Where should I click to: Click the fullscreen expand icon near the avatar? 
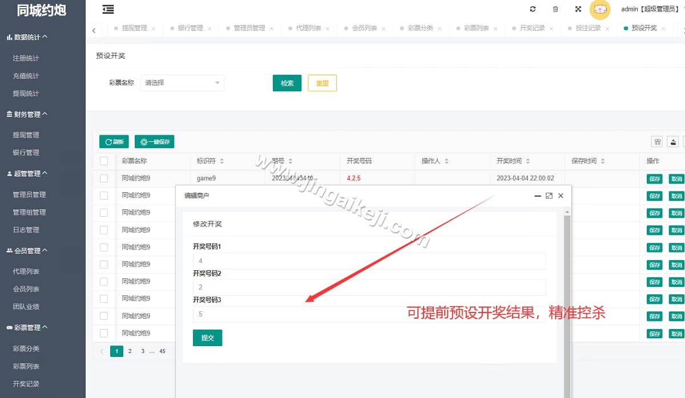pyautogui.click(x=578, y=9)
